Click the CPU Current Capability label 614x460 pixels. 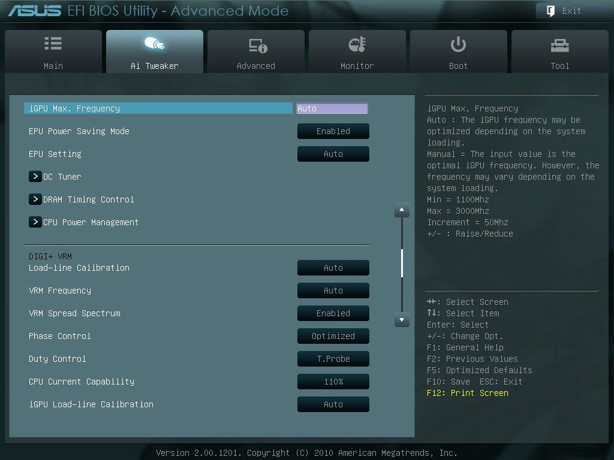click(x=82, y=382)
